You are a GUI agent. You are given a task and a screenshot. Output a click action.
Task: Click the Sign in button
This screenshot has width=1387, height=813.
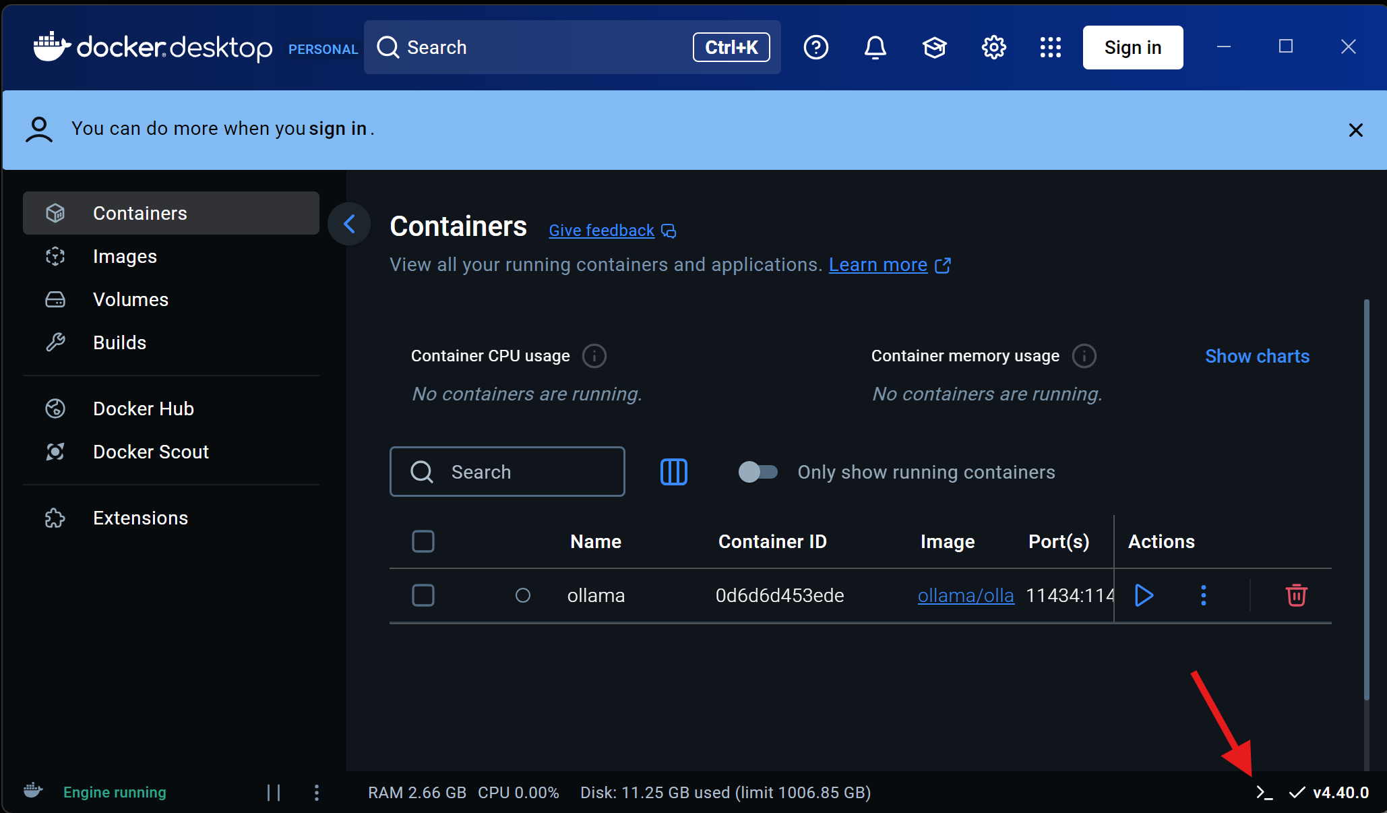1132,47
